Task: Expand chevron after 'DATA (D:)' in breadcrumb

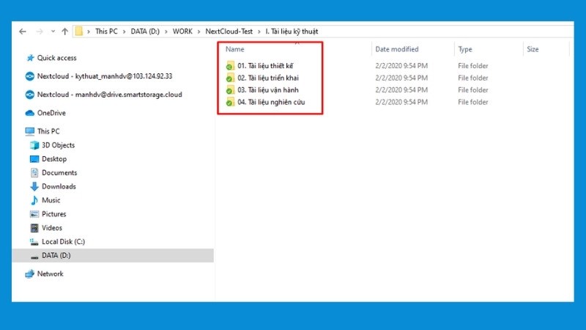Action: click(x=166, y=32)
